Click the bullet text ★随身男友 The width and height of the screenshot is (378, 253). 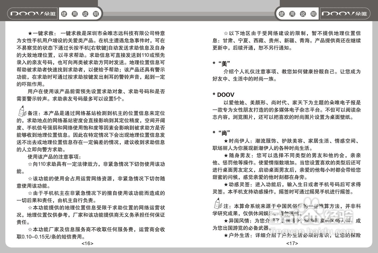click(x=238, y=155)
